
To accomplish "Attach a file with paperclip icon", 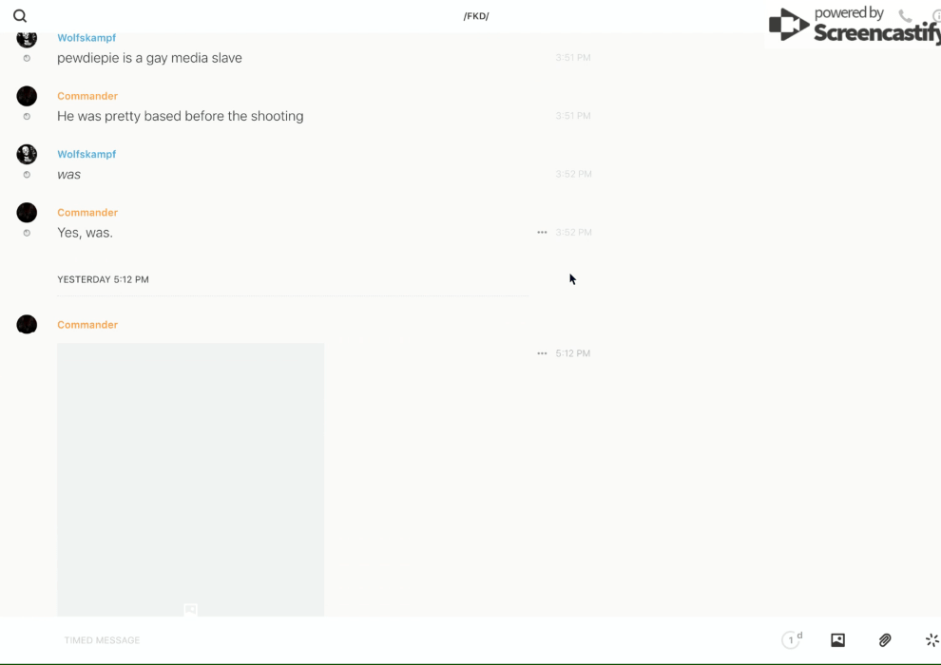I will (x=885, y=639).
